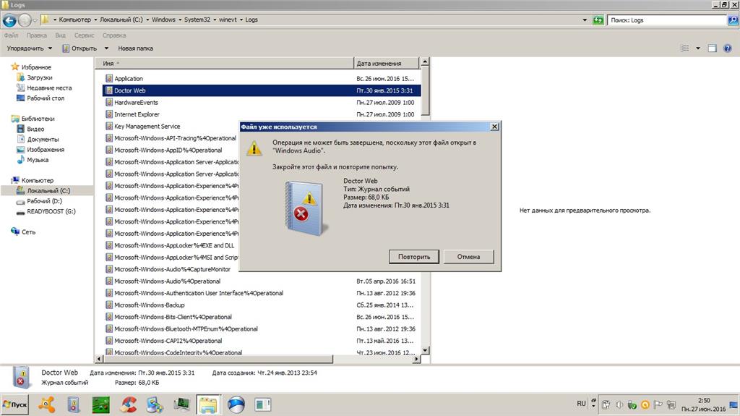740x416 pixels.
Task: Select Microsoft-Windows-Audio%4CaptureMonitor file
Action: (172, 269)
